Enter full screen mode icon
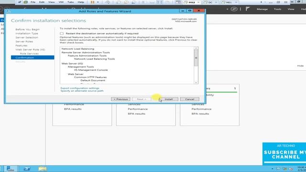306x172 pixels. (160, 2)
